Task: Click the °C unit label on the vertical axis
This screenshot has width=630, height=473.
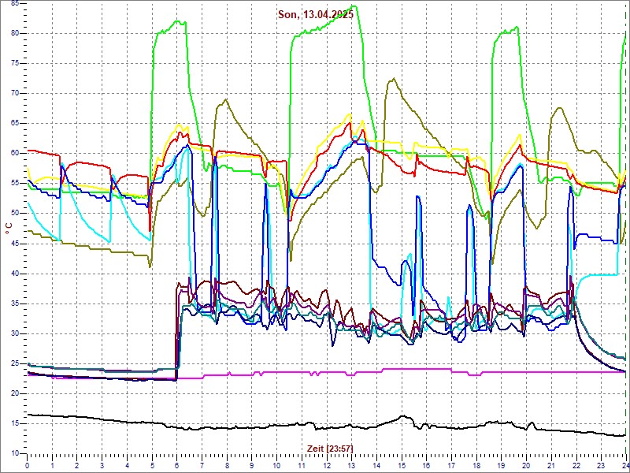Action: [x=9, y=228]
